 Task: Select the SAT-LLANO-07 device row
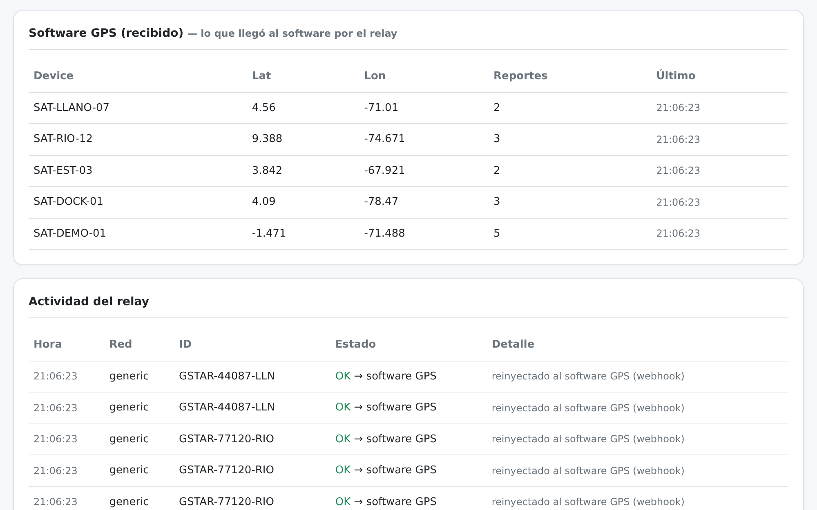tap(408, 108)
